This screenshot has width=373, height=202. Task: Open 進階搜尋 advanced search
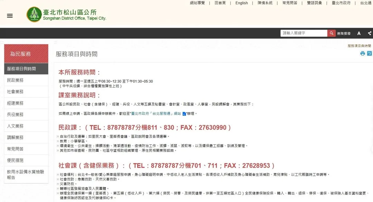pos(344,33)
